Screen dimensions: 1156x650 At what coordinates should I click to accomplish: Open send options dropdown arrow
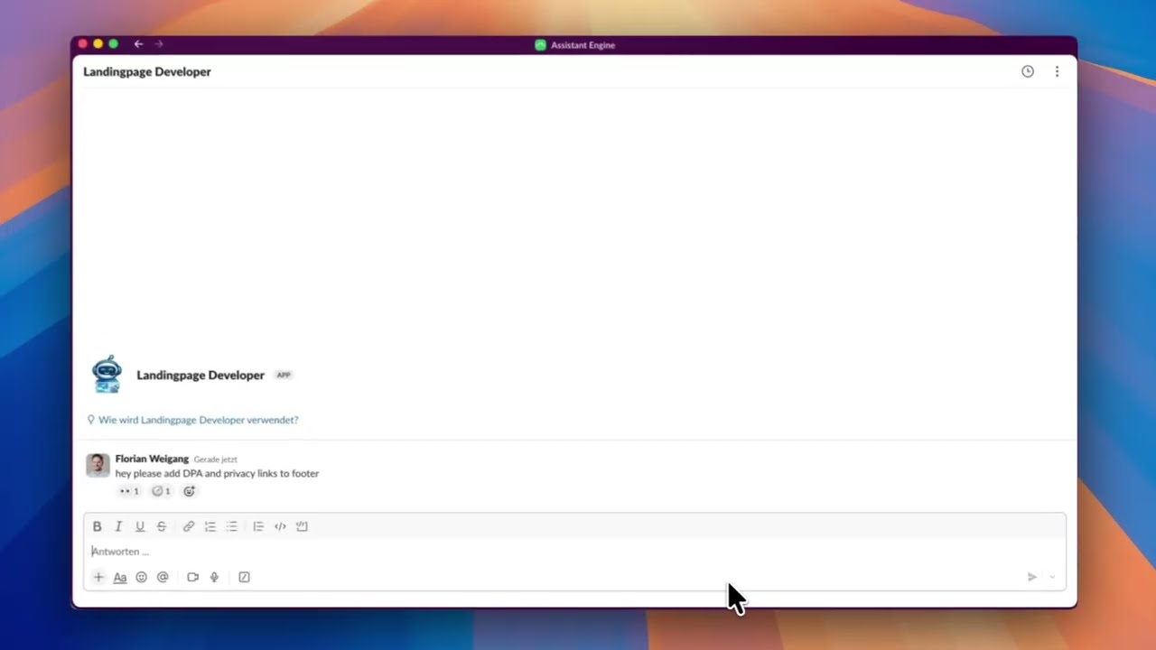(x=1052, y=577)
